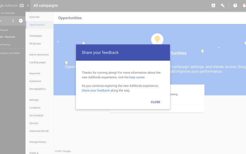The height and width of the screenshot is (154, 246).
Task: Select Opportunities in the page menu
Action: coord(37,25)
